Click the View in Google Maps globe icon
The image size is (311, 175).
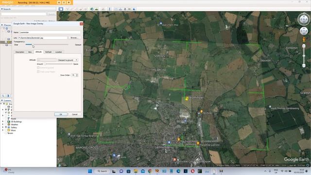134,9
